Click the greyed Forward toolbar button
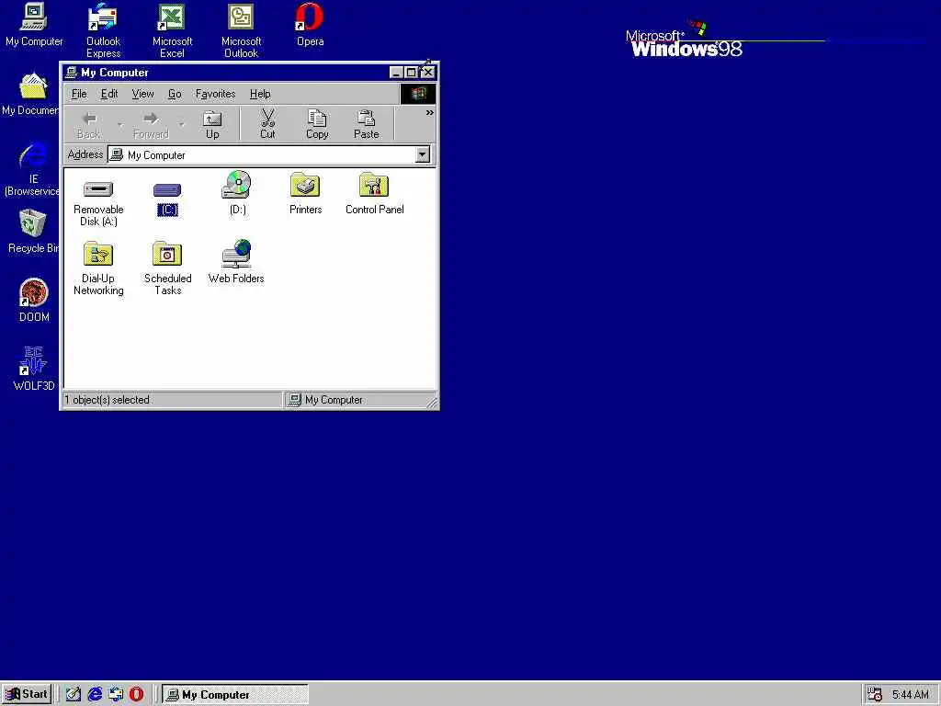This screenshot has width=941, height=706. pos(151,124)
